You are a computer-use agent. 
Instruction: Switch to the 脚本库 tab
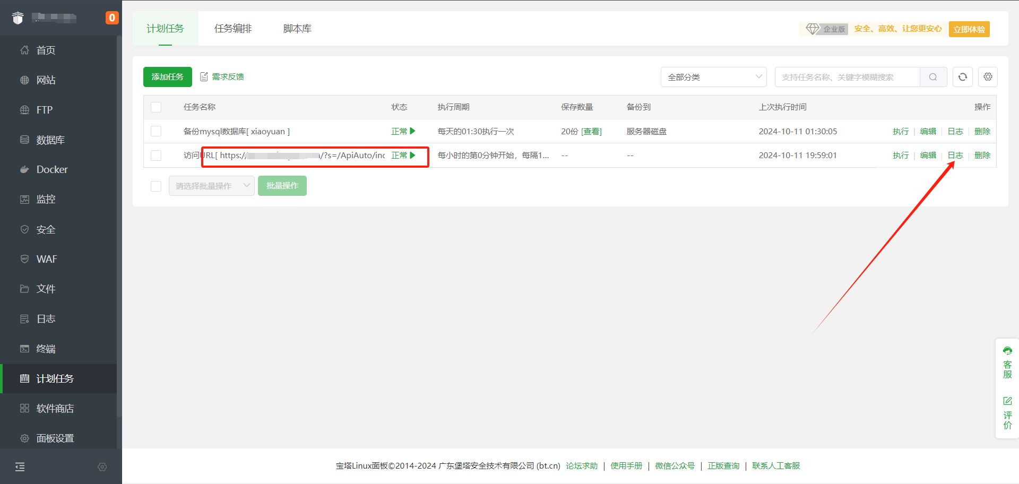pyautogui.click(x=297, y=29)
